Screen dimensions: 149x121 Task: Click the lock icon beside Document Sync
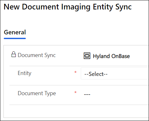click(x=14, y=54)
